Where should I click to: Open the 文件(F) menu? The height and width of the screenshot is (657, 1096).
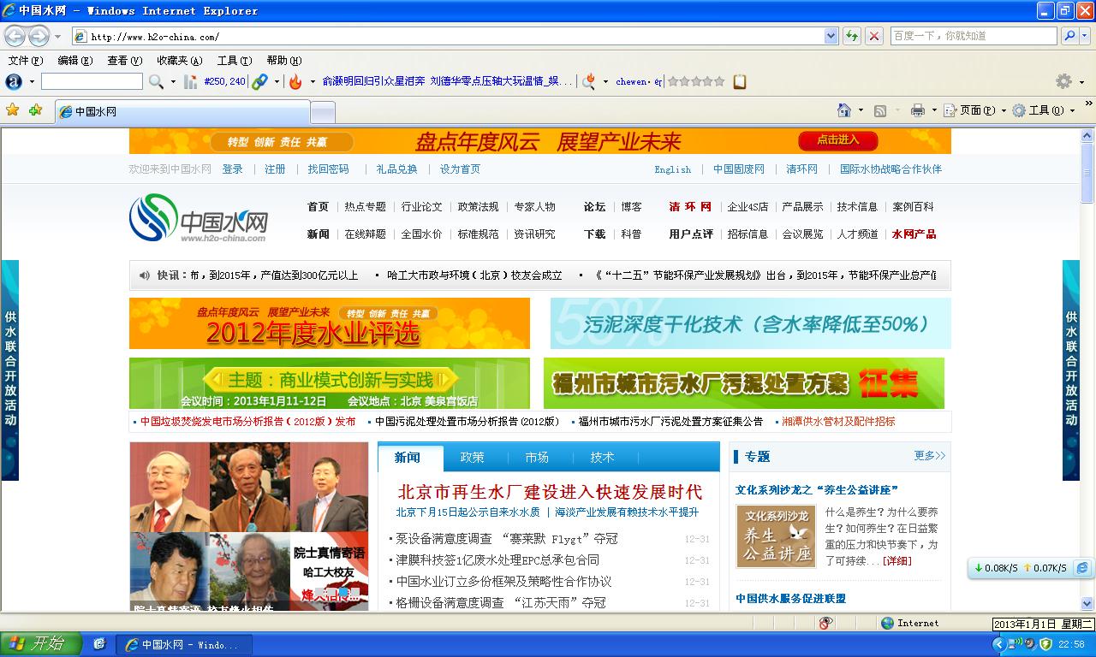point(25,61)
